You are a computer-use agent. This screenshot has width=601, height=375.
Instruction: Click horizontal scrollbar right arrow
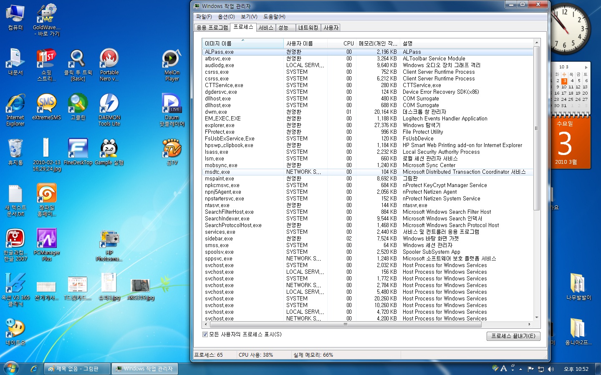[x=530, y=324]
